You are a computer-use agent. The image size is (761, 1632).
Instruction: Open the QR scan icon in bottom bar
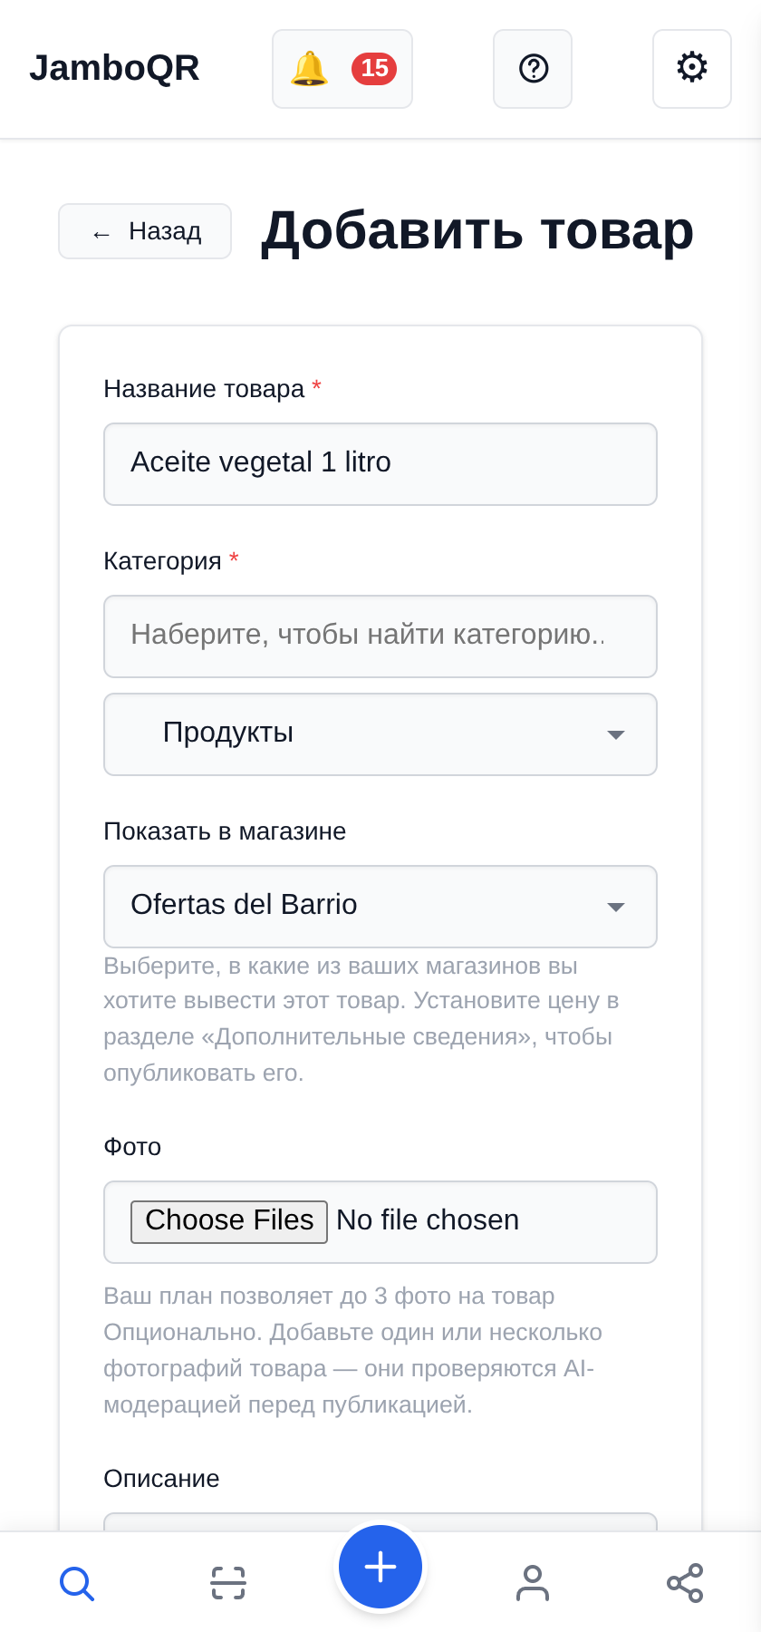point(228,1583)
